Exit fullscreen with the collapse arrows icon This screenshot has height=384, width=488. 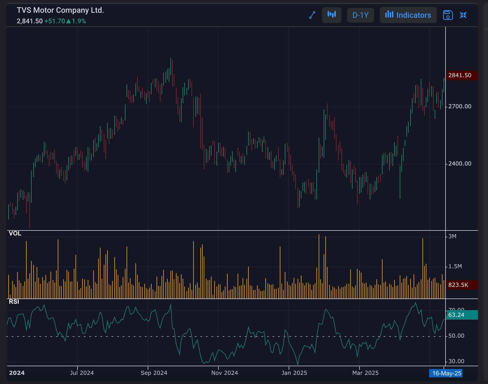463,15
